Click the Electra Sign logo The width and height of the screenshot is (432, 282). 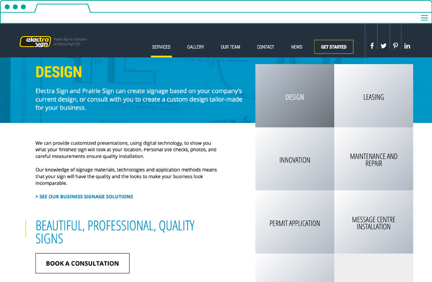pyautogui.click(x=36, y=42)
